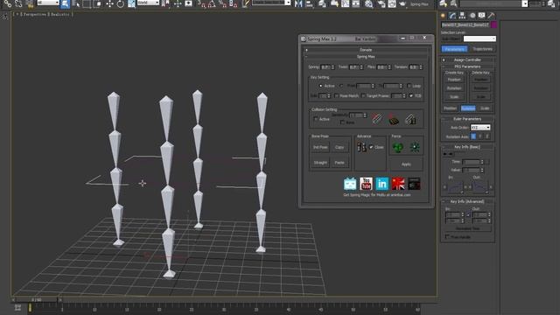
Task: Open the Mirror tool in toolbar
Action: click(298, 3)
